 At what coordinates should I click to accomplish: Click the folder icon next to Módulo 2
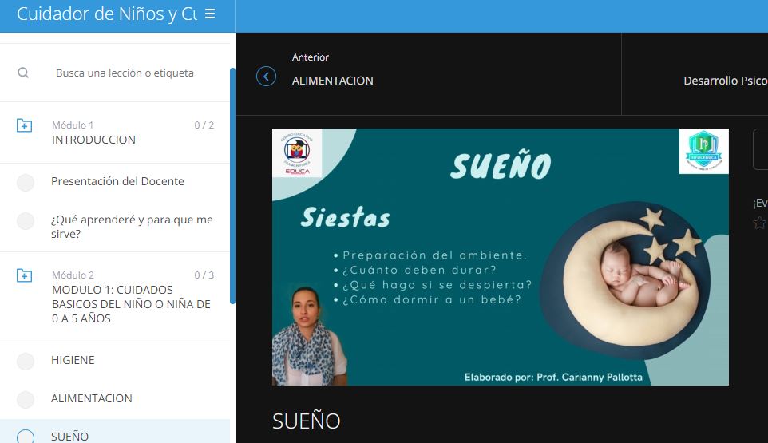point(25,275)
